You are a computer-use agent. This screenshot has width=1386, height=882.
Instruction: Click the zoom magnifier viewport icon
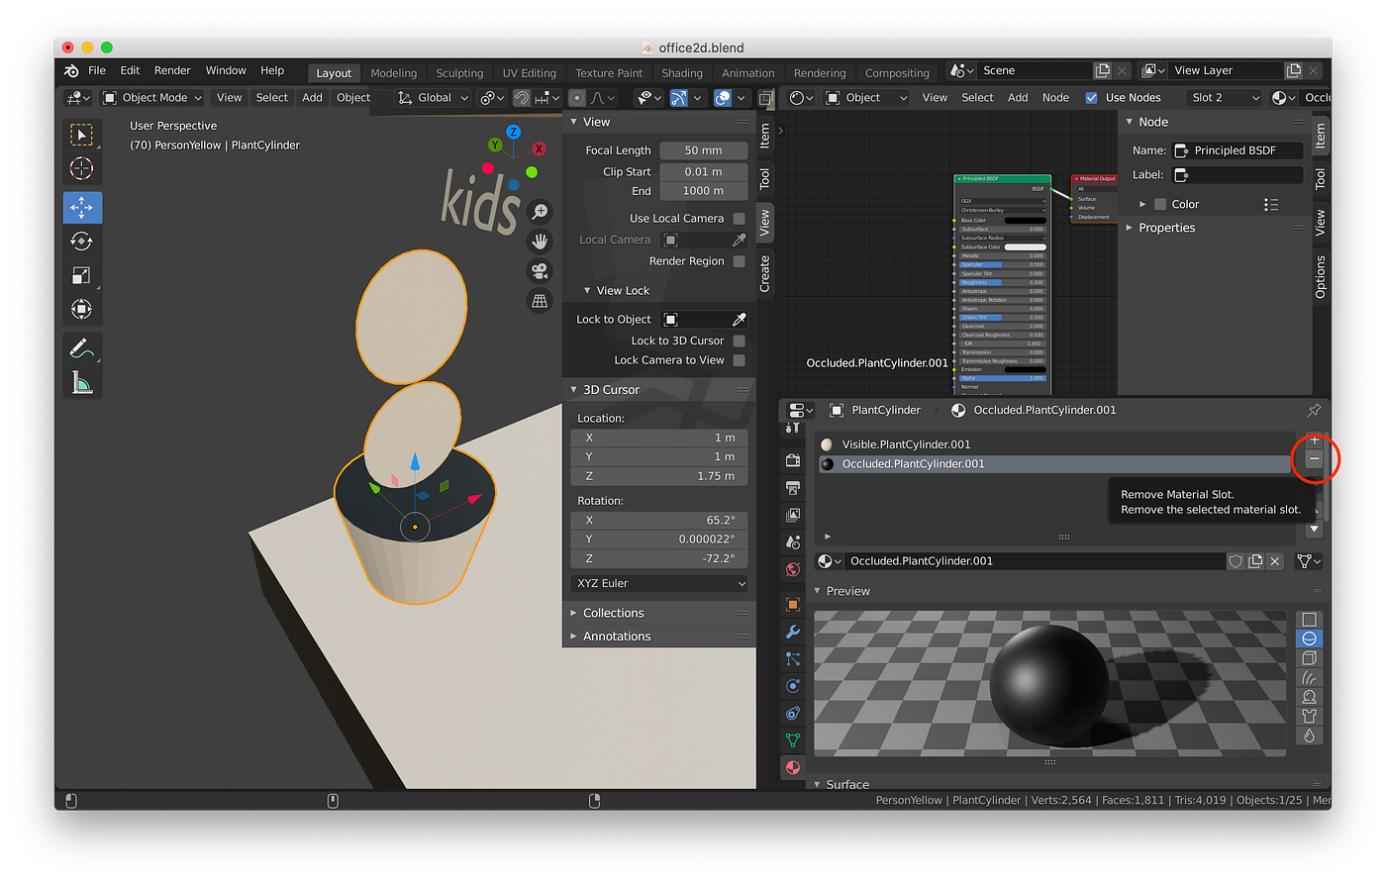[x=540, y=211]
